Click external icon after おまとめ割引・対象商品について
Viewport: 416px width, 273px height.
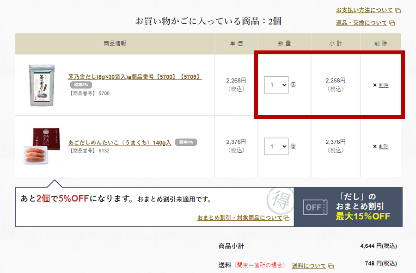pyautogui.click(x=287, y=218)
